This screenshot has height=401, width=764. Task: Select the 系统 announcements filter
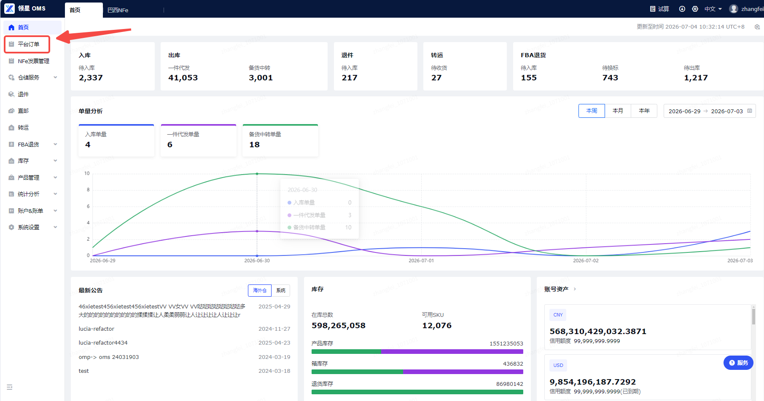point(281,290)
